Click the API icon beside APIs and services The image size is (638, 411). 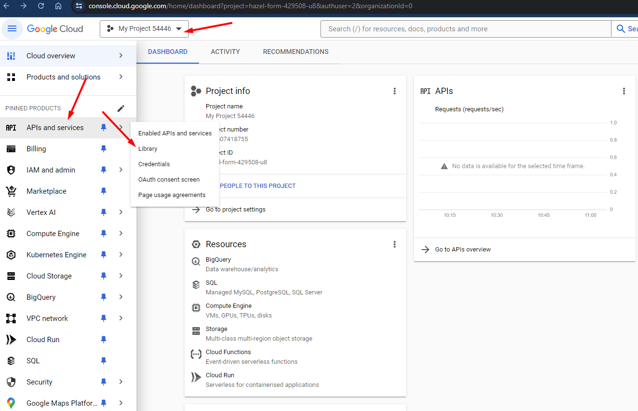(x=11, y=128)
